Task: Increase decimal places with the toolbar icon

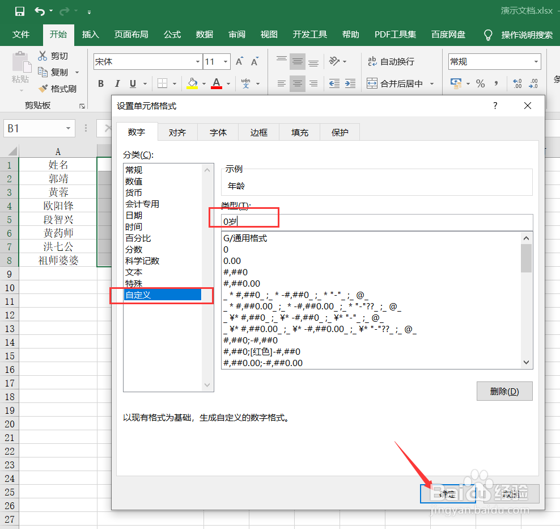Action: (517, 83)
